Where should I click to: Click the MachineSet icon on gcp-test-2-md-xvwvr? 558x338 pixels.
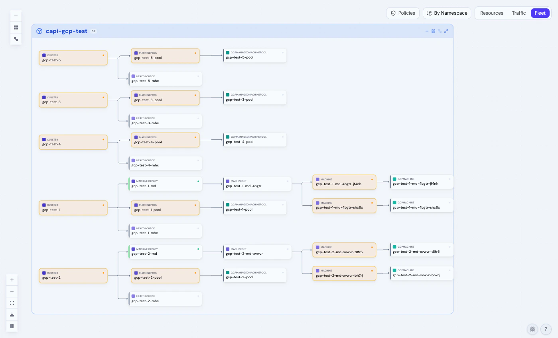click(228, 249)
